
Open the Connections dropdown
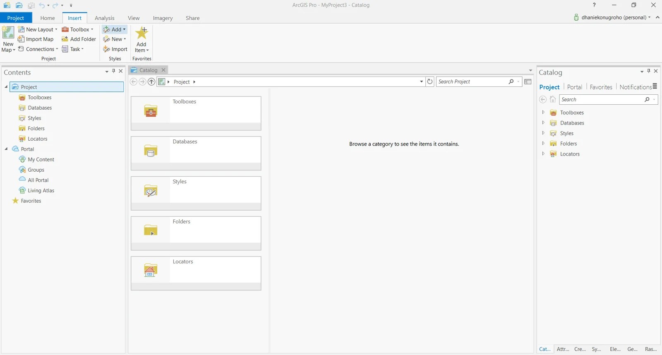38,49
